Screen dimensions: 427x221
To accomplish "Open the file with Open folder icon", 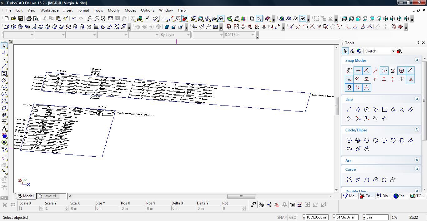I will 13,19.
